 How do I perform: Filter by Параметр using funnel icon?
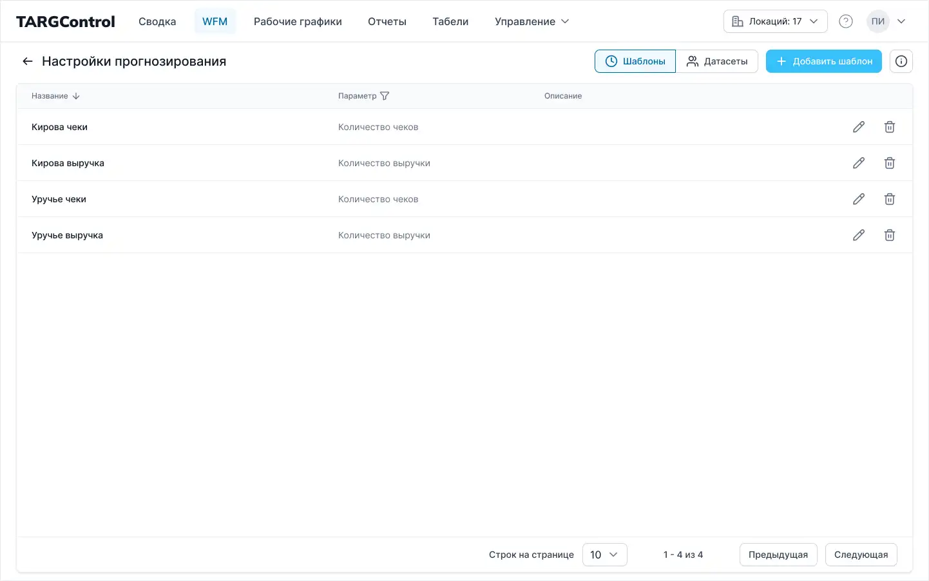click(x=385, y=96)
